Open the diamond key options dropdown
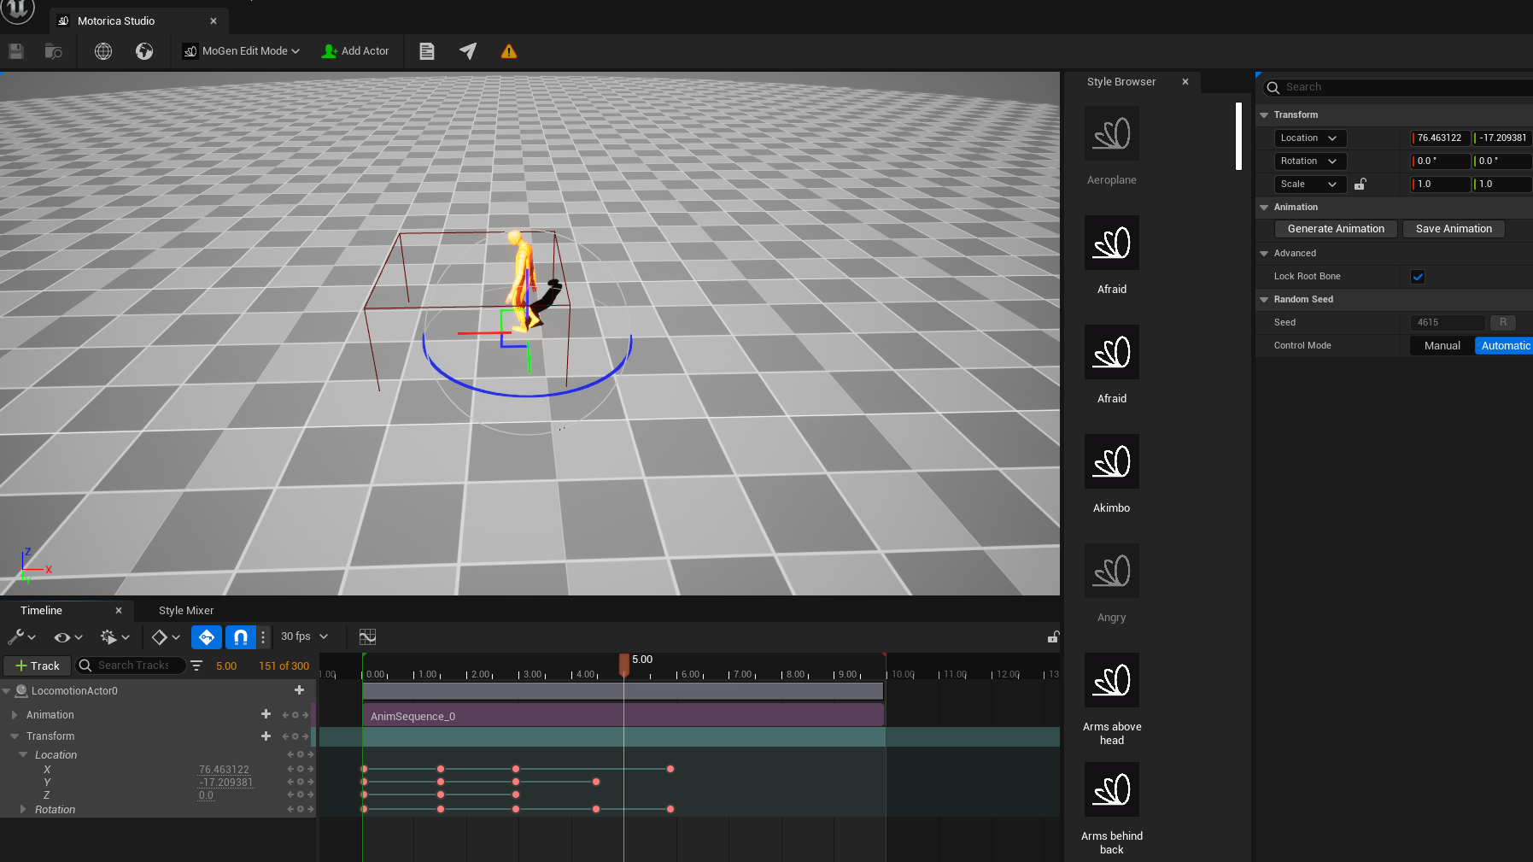The width and height of the screenshot is (1533, 862). [x=166, y=637]
